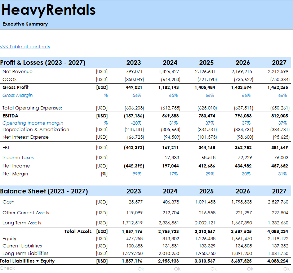Viewport: 293px width, 273px height.
Task: Click Equity 2024 value 813,802
Action: coord(171,239)
